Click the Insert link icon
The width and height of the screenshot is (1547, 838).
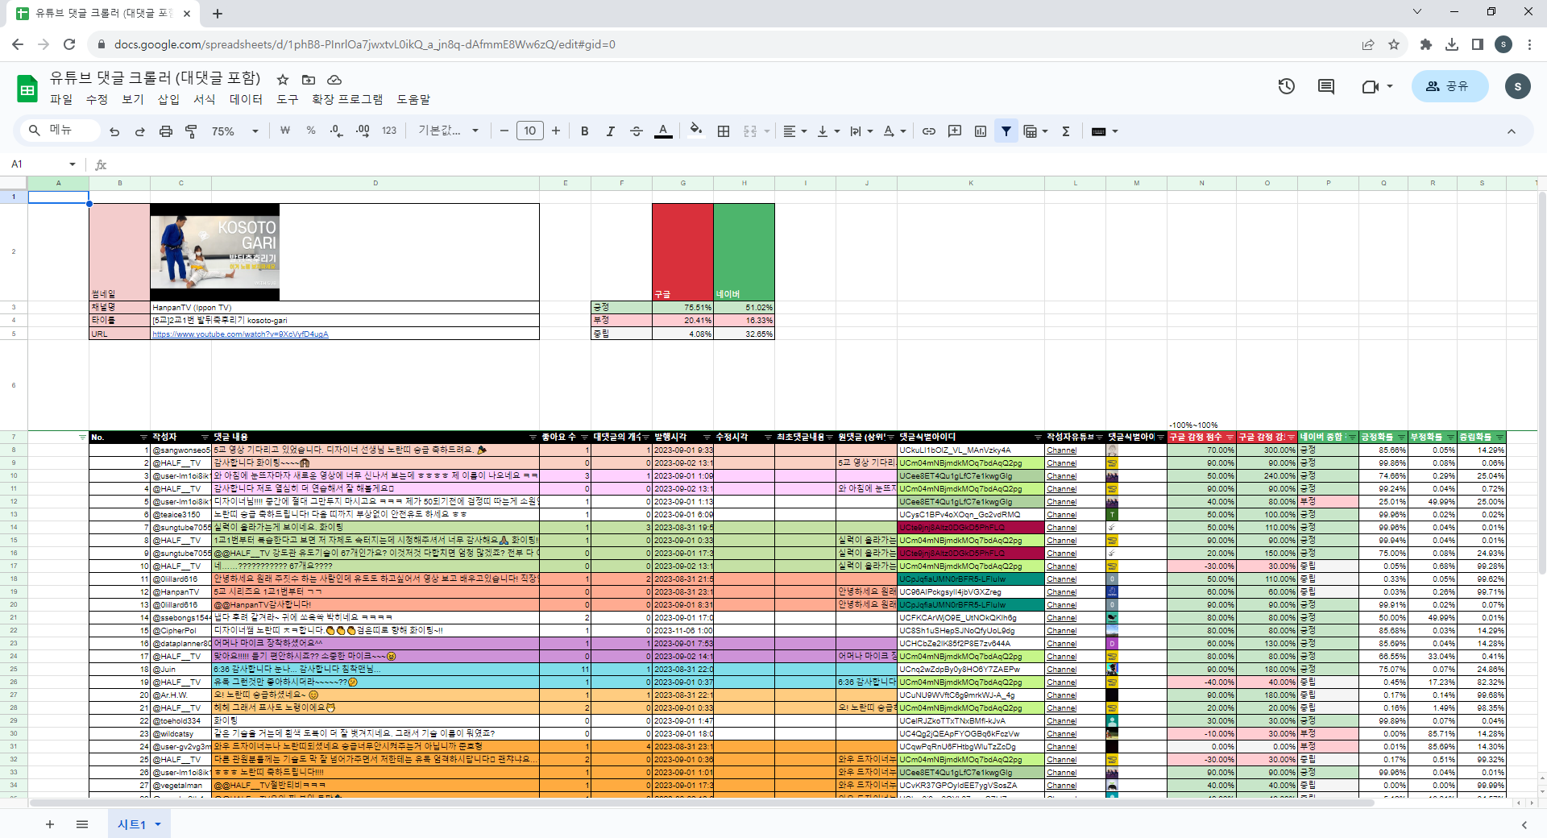[929, 131]
